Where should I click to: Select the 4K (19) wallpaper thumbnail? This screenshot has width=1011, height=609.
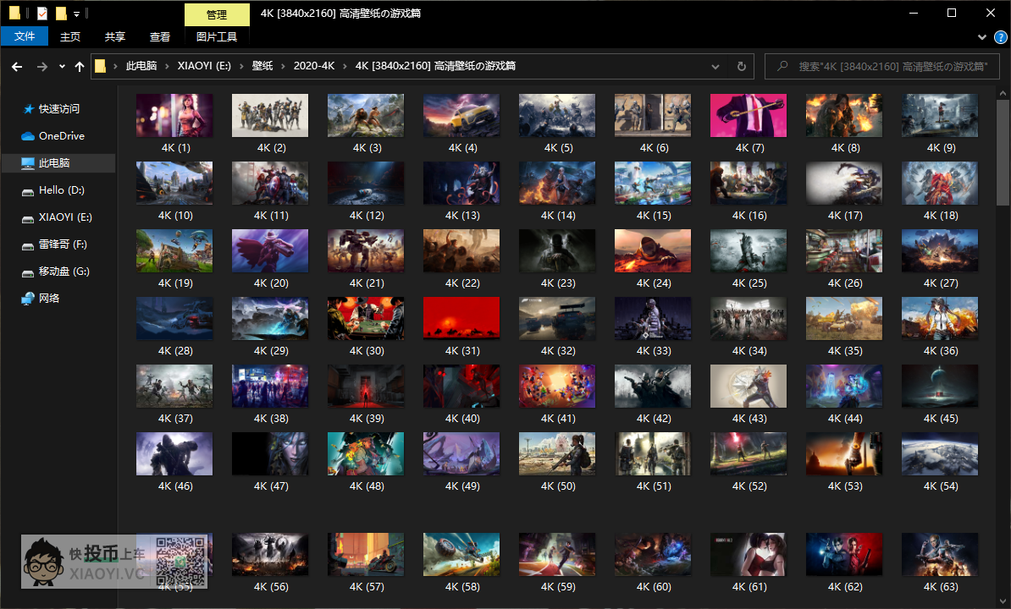[174, 251]
